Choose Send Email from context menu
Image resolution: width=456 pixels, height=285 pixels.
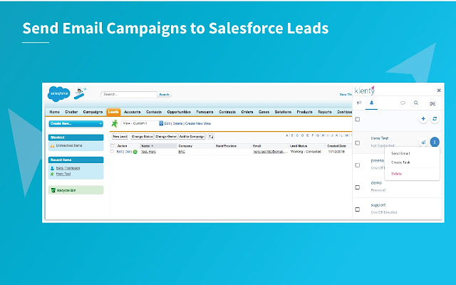click(x=400, y=153)
